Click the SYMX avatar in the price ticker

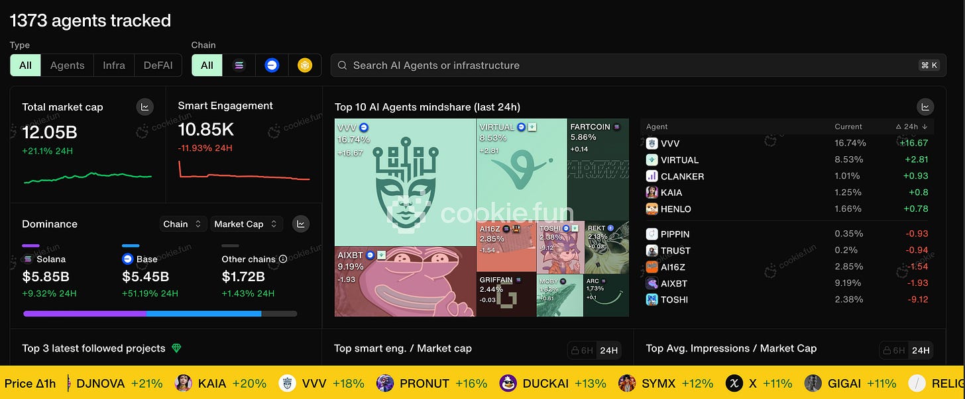coord(627,383)
